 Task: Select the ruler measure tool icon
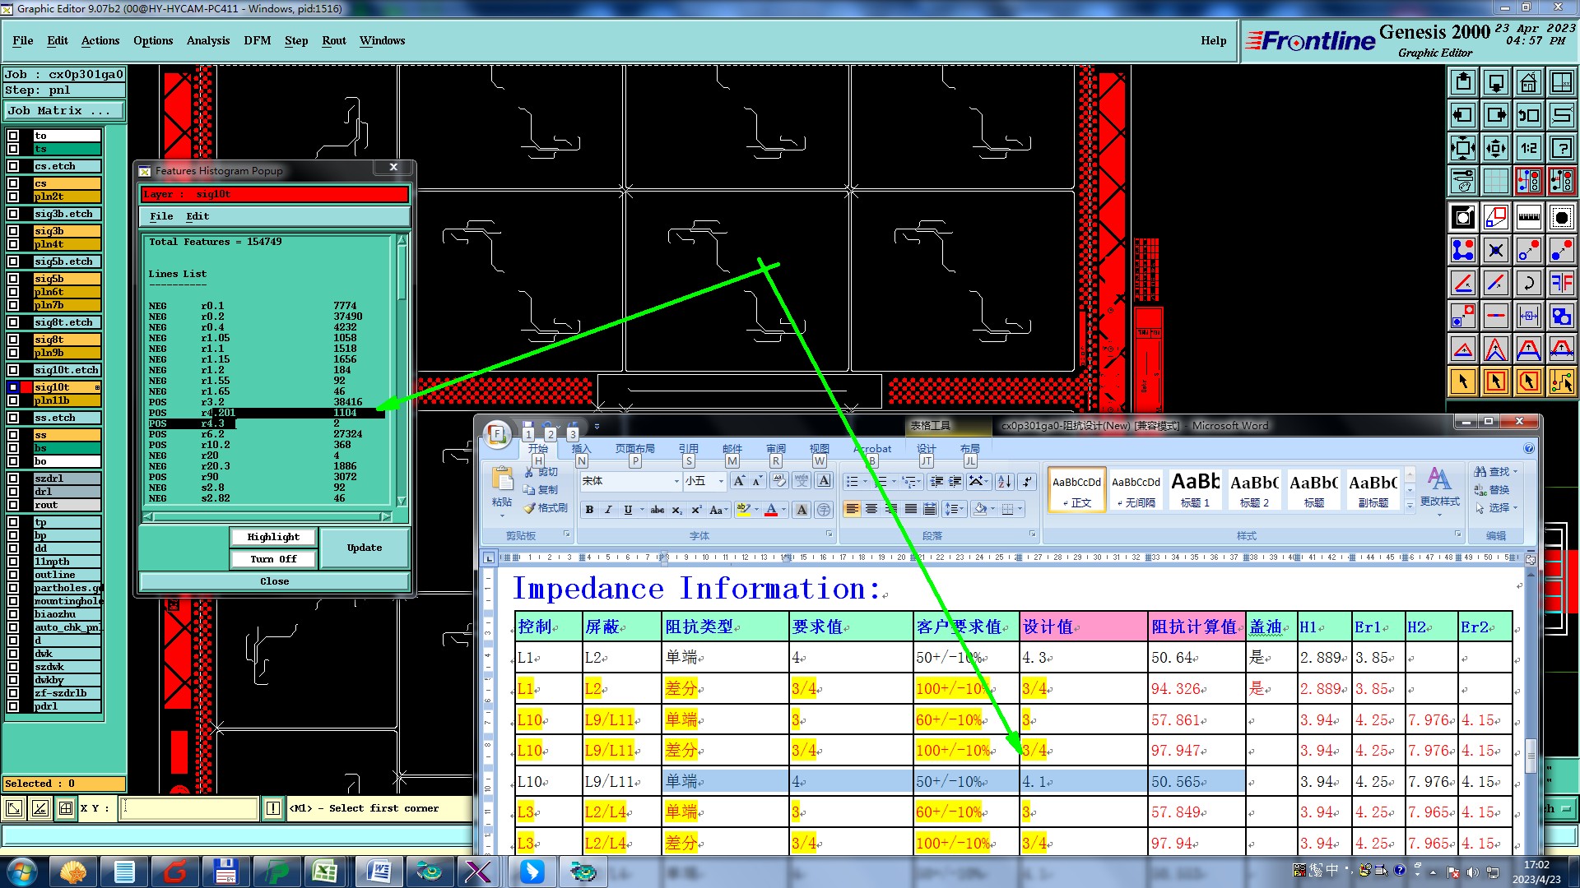(1528, 217)
